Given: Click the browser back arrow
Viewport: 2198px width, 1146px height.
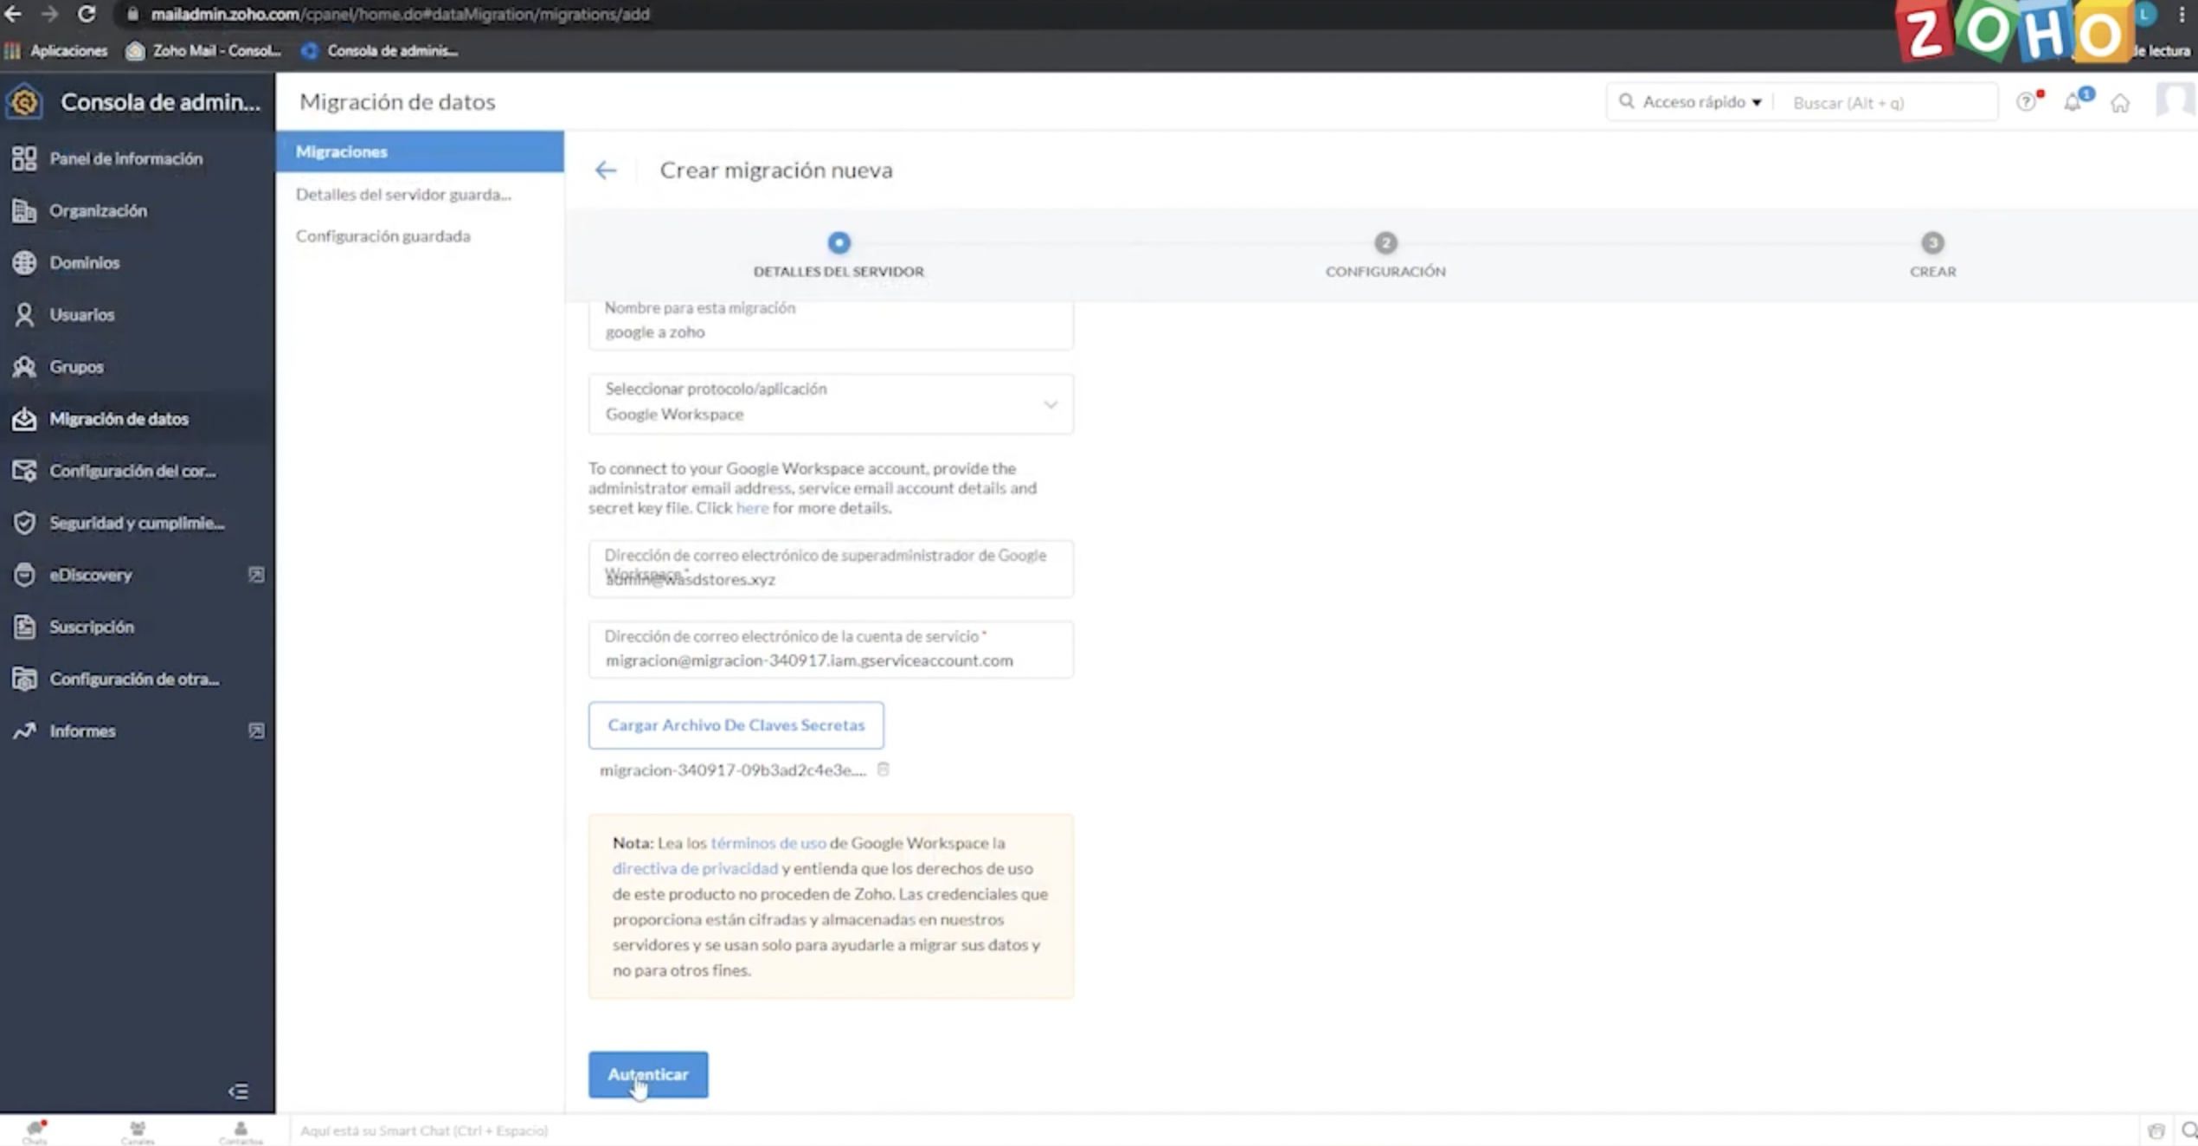Looking at the screenshot, I should coord(13,14).
